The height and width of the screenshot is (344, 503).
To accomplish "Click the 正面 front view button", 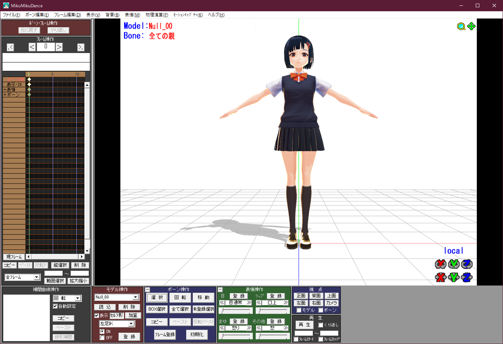I will pyautogui.click(x=301, y=296).
